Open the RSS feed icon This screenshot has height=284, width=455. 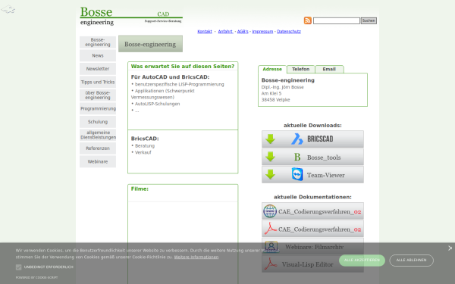coord(308,20)
